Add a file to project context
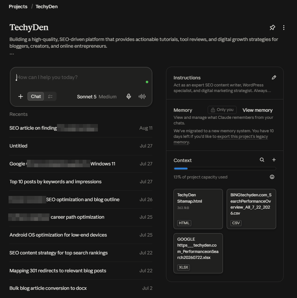 (x=274, y=160)
